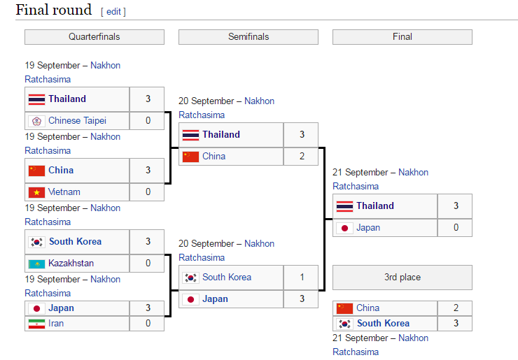Open South Korea link in 3rd place match
This screenshot has width=518, height=360.
coord(383,323)
